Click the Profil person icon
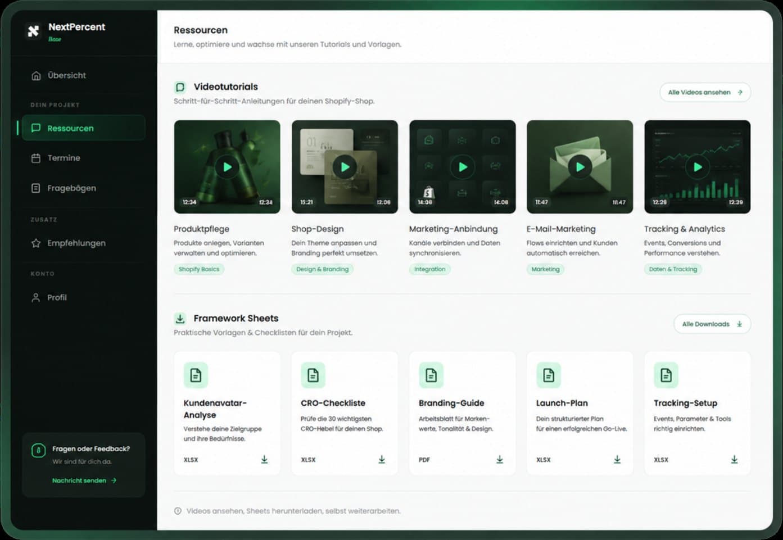Screen dimensions: 783x540 (x=36, y=297)
